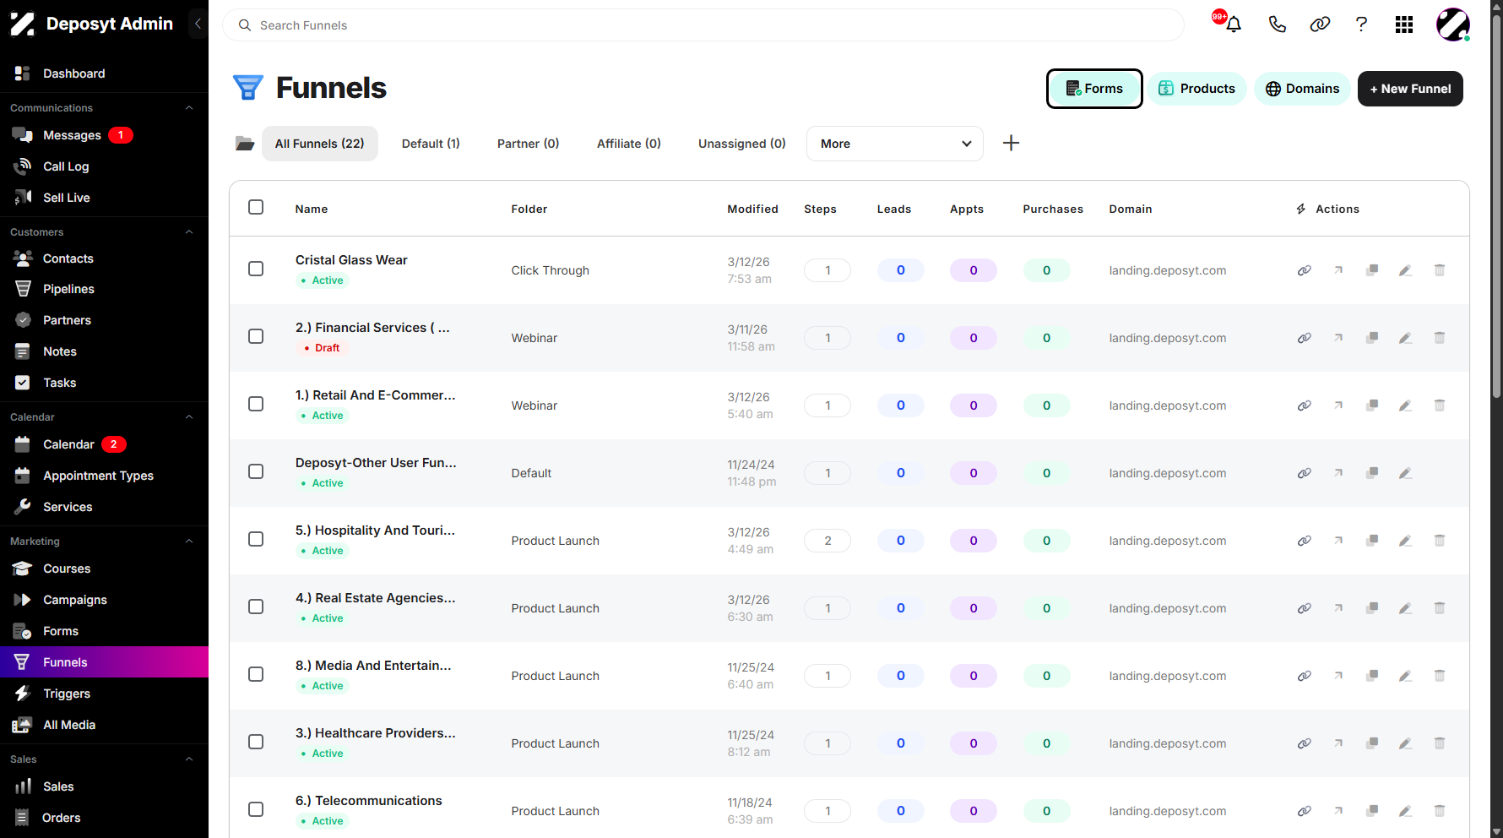Screen dimensions: 1503x838
Task: Open the apps grid icon
Action: coord(1404,24)
